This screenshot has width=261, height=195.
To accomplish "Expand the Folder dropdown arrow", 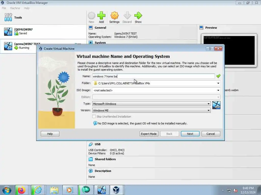I will pyautogui.click(x=218, y=83).
